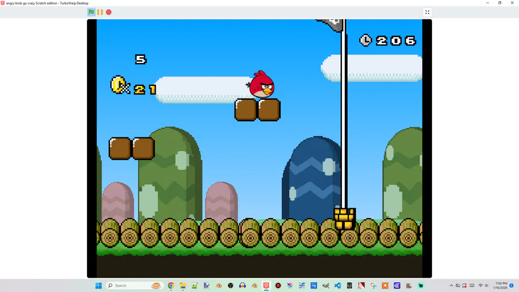Open Visual Studio Code from the taskbar
Image resolution: width=519 pixels, height=292 pixels.
(337, 286)
